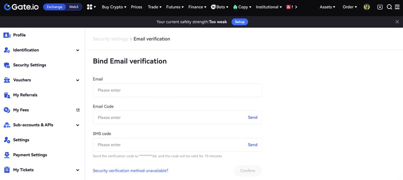This screenshot has width=403, height=180.
Task: Open search with the magnifier icon
Action: [x=389, y=7]
